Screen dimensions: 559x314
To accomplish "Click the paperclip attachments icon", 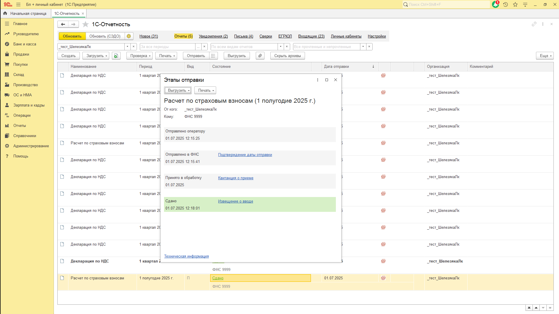I will (260, 56).
